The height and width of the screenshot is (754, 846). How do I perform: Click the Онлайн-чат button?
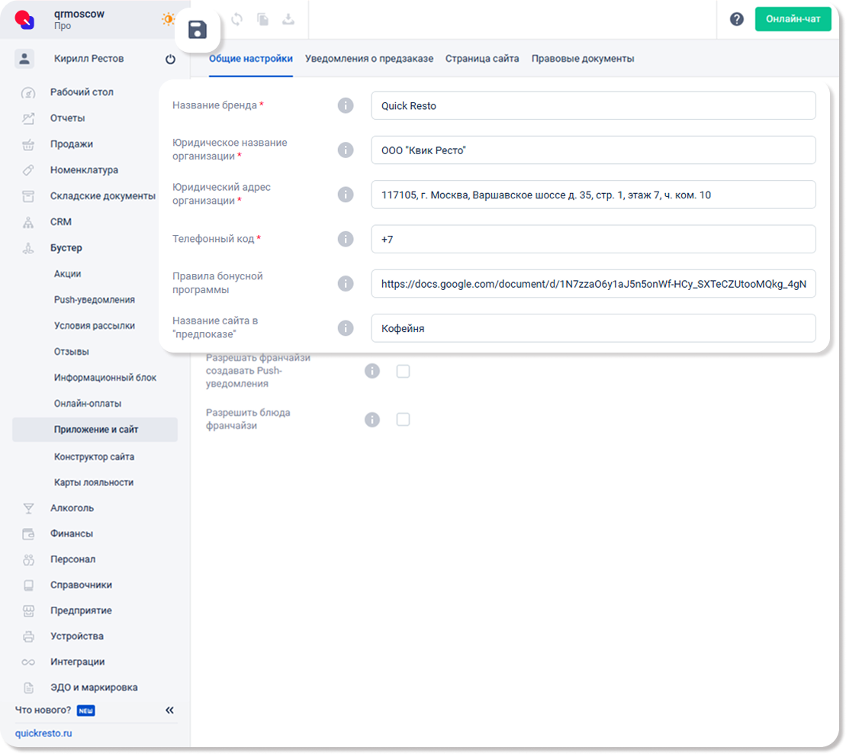(793, 20)
